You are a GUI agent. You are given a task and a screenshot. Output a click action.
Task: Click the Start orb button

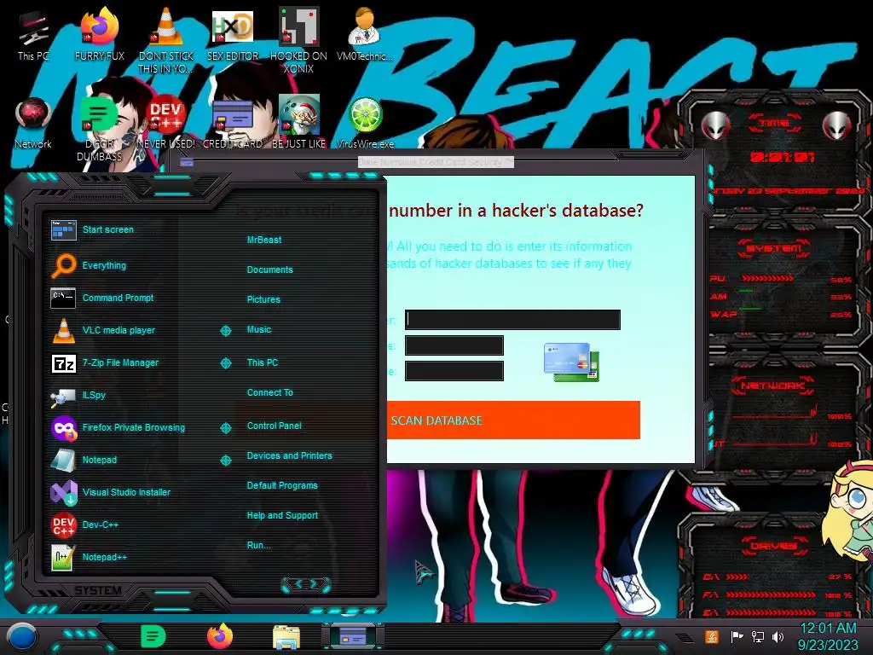click(23, 636)
